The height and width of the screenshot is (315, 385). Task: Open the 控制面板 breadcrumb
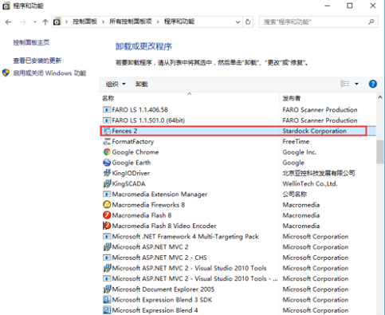point(85,22)
